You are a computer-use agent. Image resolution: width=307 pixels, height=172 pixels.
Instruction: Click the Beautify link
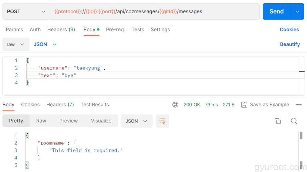[x=290, y=44]
